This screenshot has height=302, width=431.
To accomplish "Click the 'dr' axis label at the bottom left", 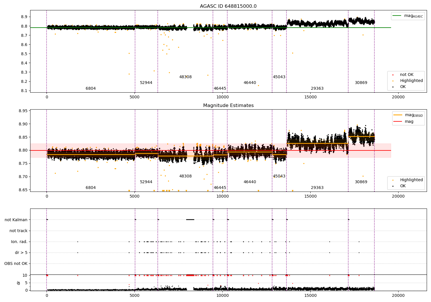I will pyautogui.click(x=19, y=283).
